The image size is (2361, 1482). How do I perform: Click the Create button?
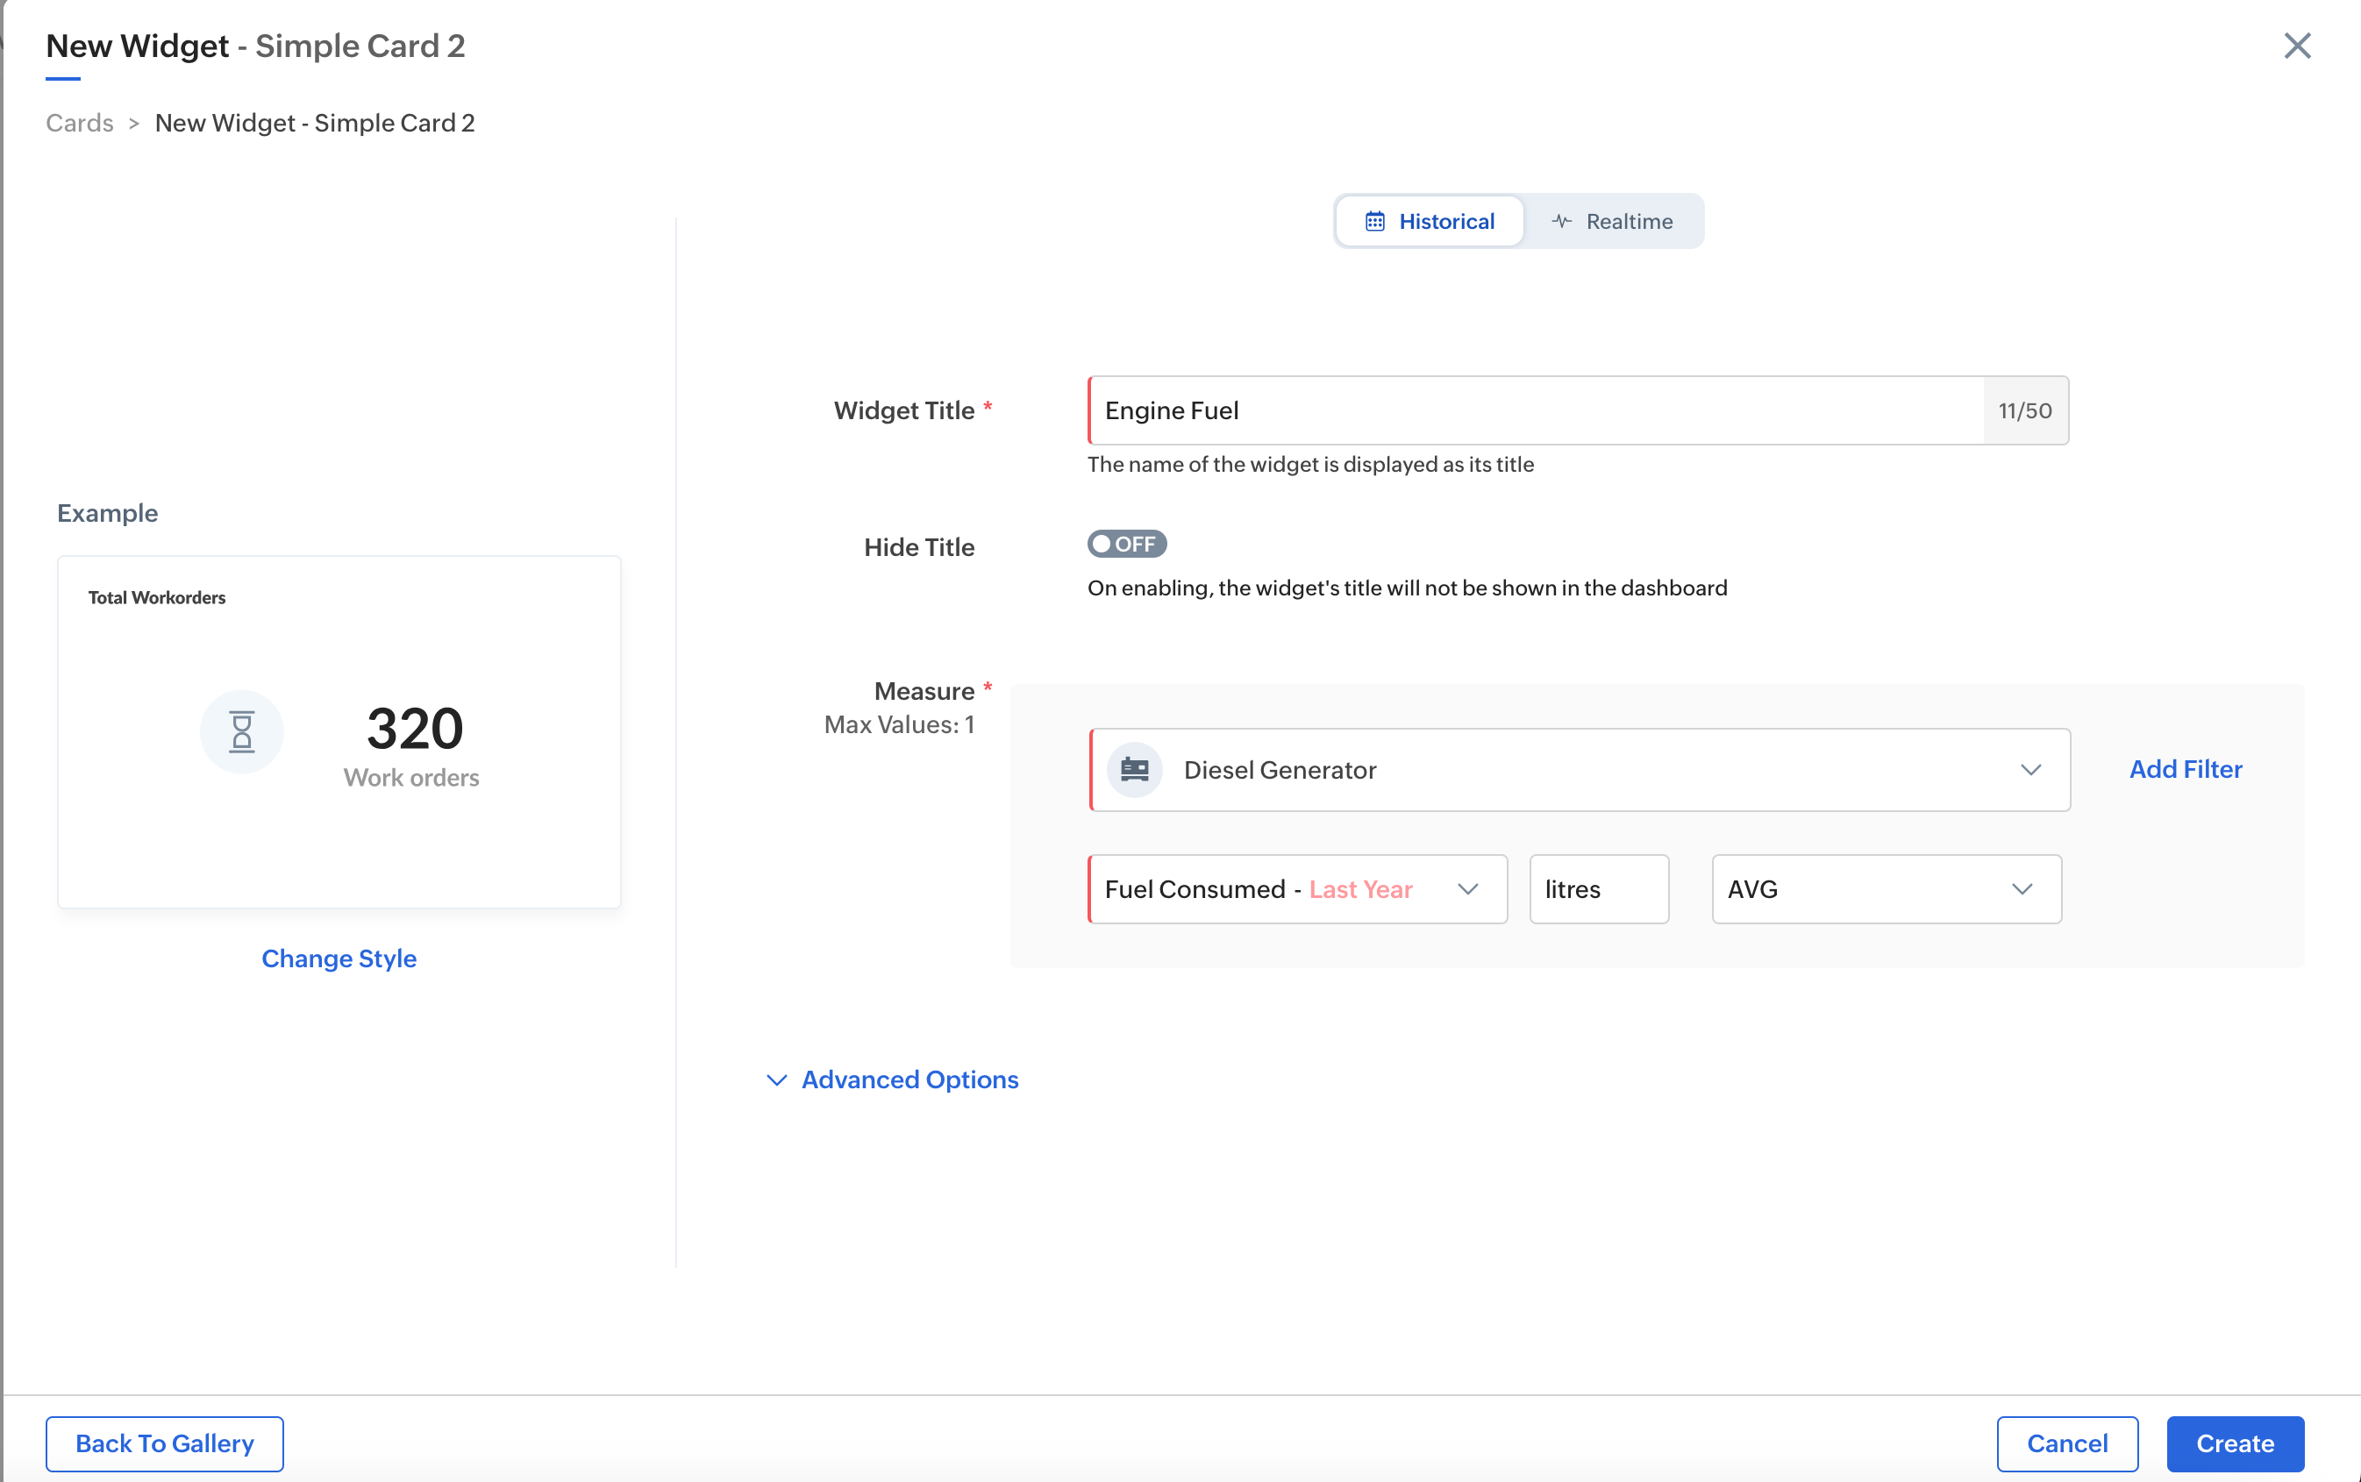coord(2234,1443)
